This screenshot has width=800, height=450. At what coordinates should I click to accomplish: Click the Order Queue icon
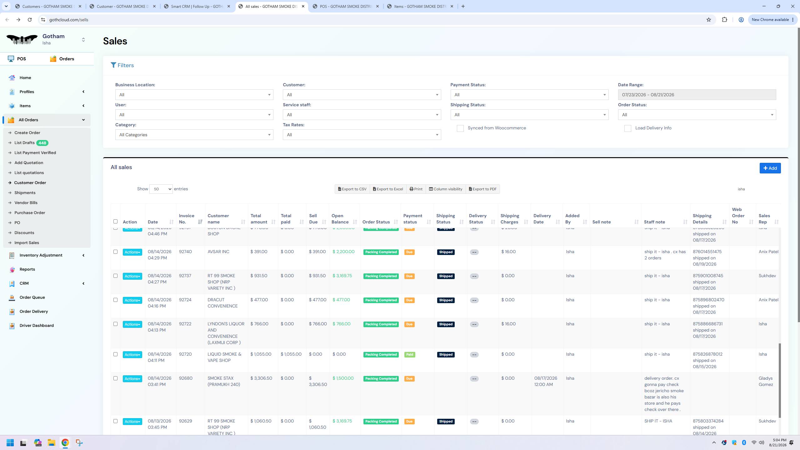pos(12,297)
